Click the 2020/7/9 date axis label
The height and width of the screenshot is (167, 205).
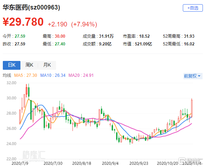[20, 163]
